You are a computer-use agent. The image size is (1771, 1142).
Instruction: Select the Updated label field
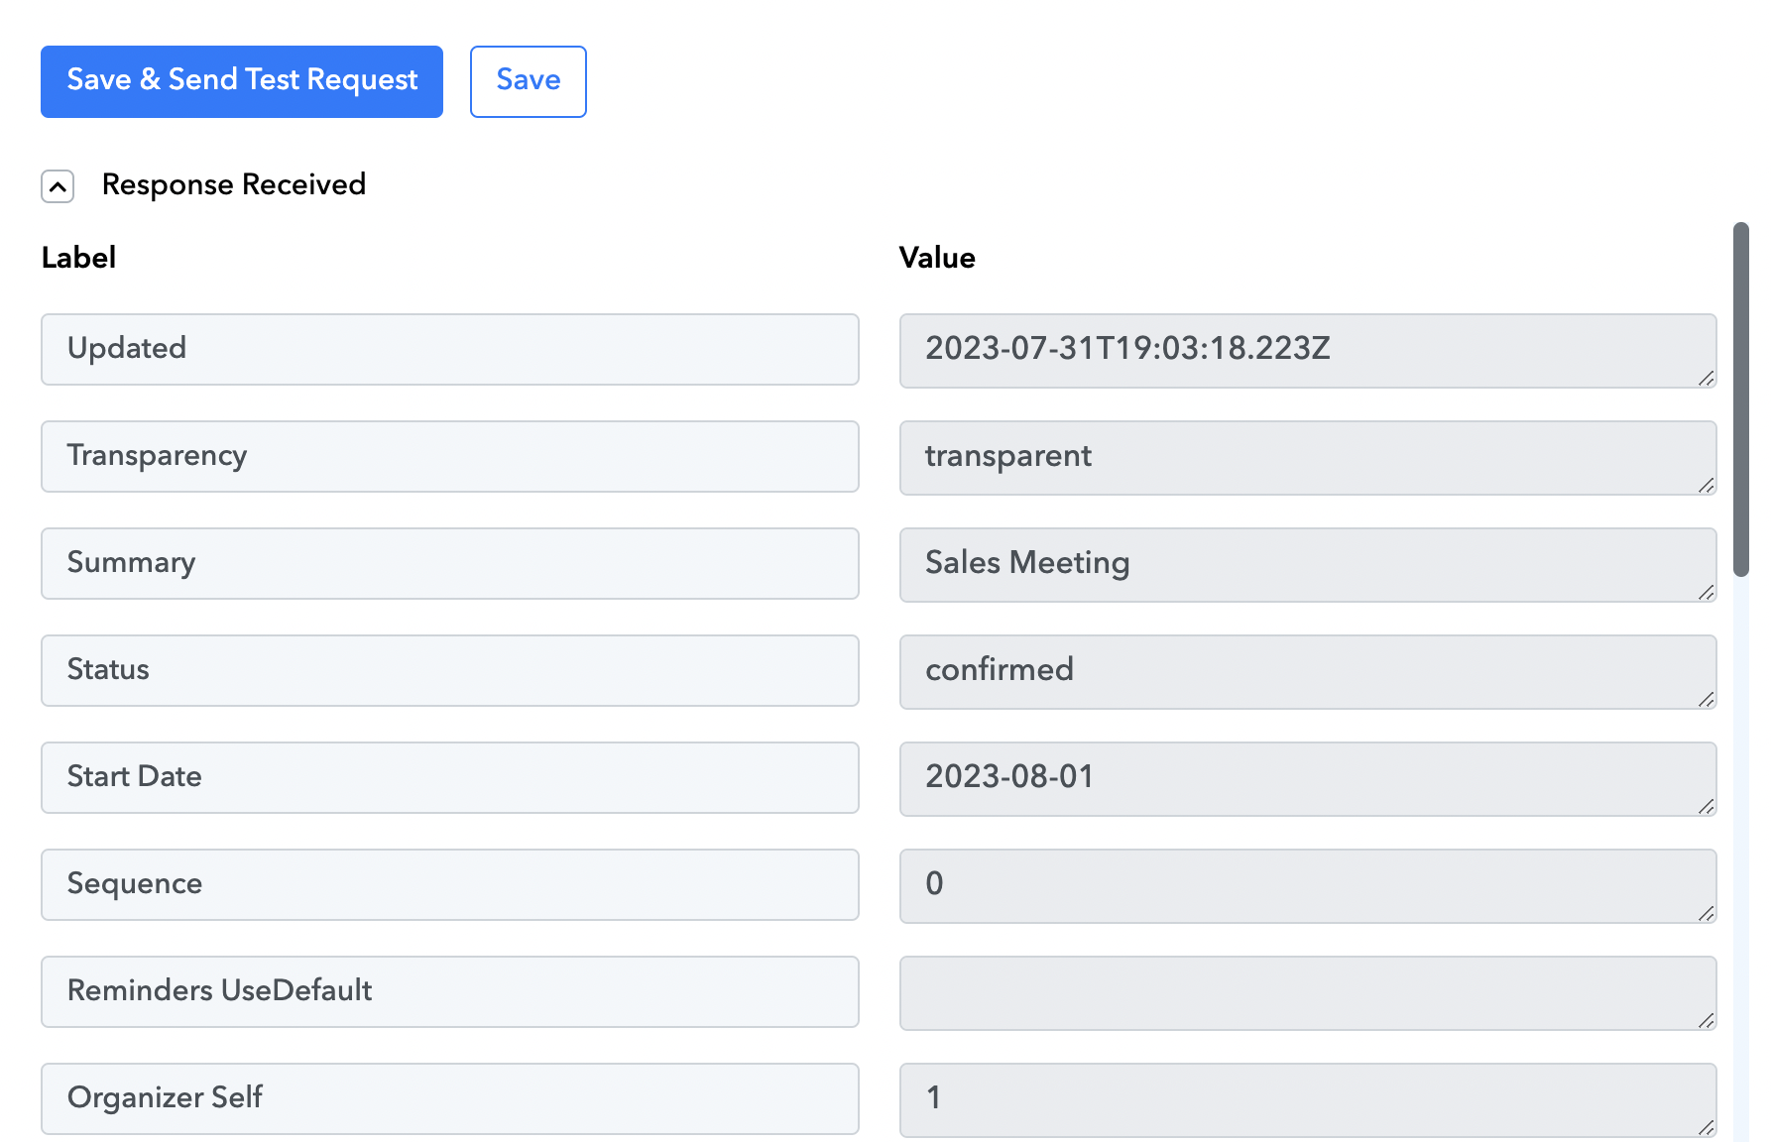450,349
